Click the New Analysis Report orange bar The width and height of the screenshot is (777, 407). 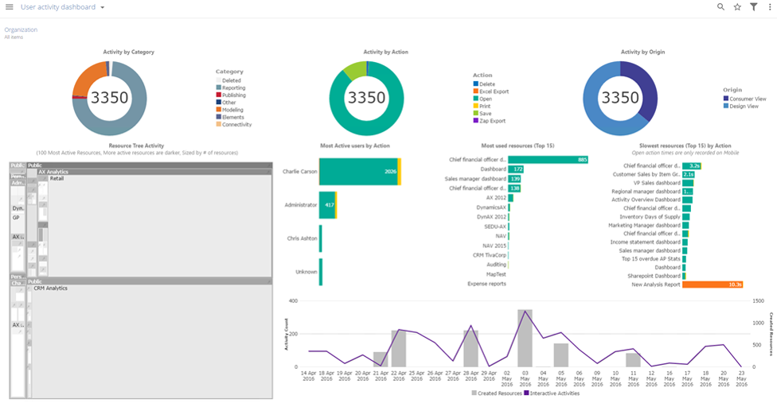(x=713, y=285)
